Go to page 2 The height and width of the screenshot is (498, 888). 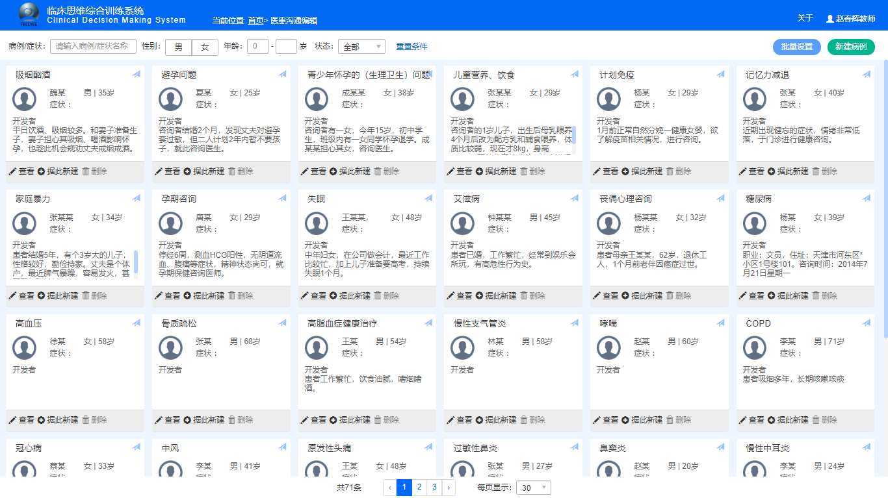pos(419,487)
